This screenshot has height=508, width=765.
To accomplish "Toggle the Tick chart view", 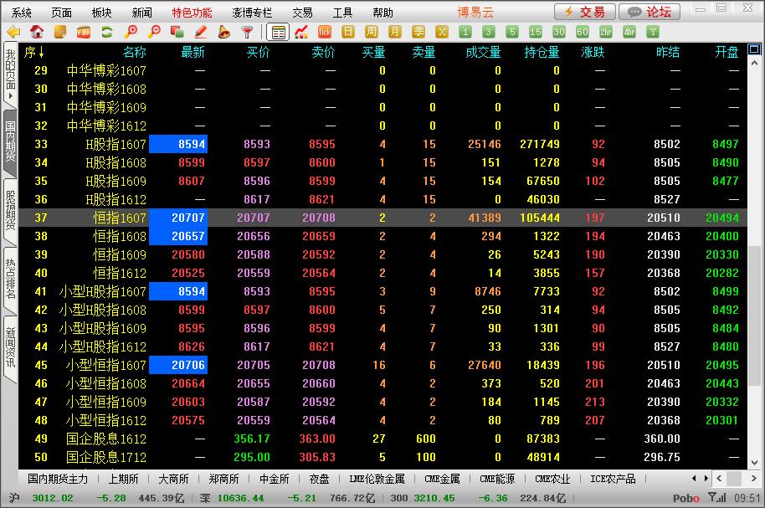I will (x=325, y=32).
